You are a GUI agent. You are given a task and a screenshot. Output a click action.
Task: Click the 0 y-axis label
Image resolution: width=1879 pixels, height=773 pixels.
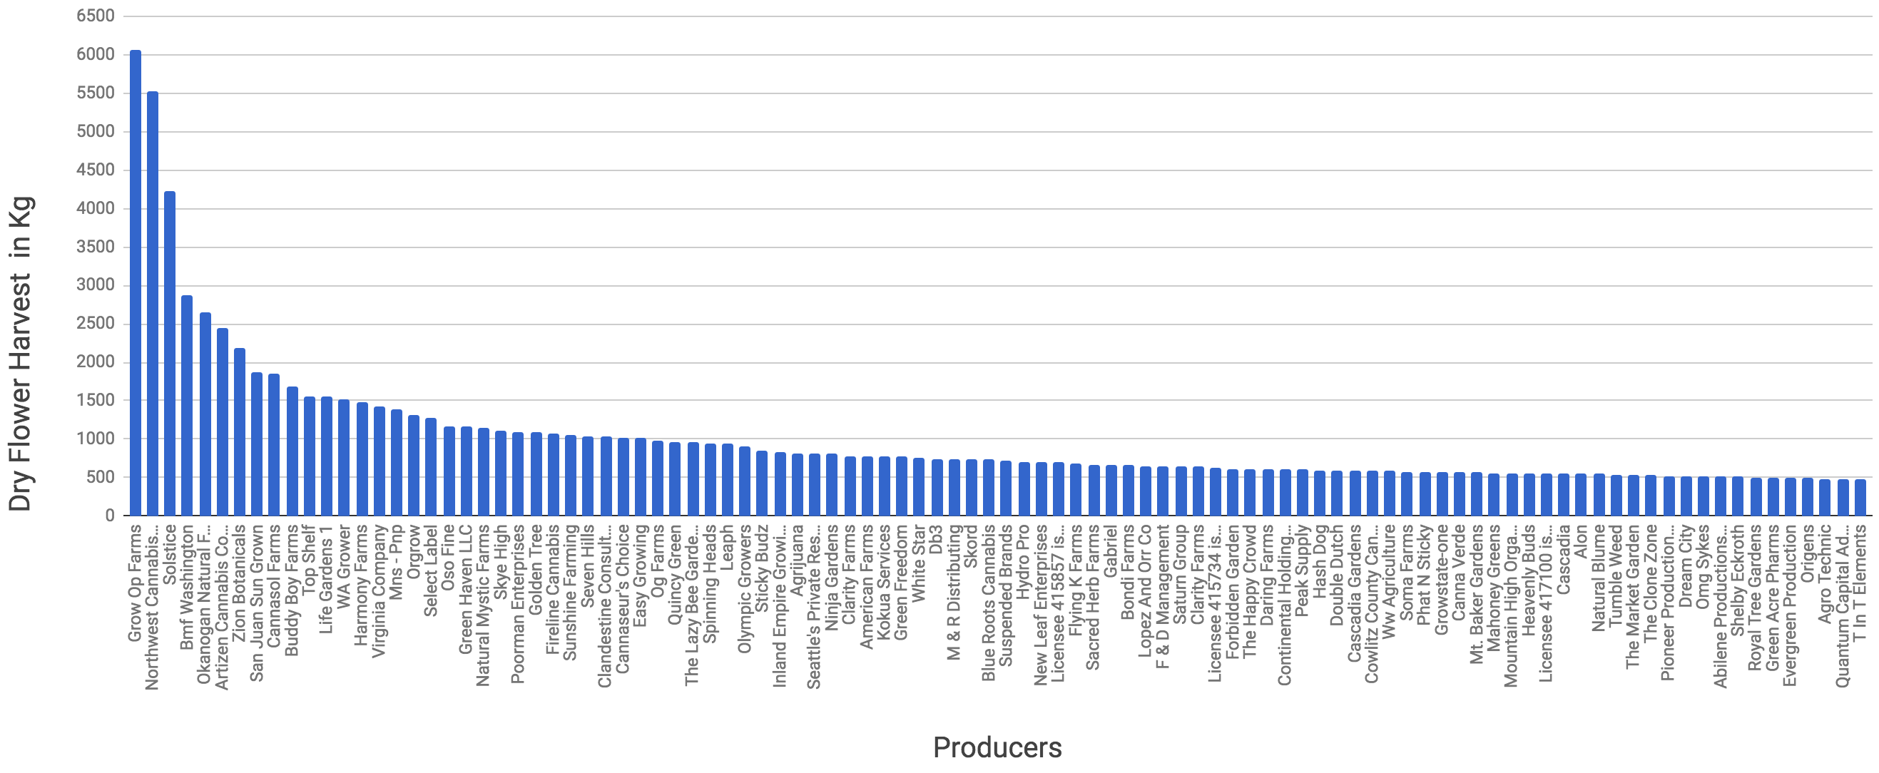pos(109,516)
